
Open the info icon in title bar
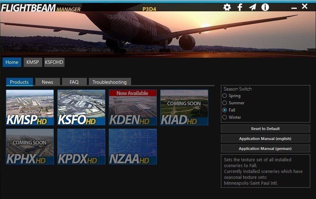point(265,7)
